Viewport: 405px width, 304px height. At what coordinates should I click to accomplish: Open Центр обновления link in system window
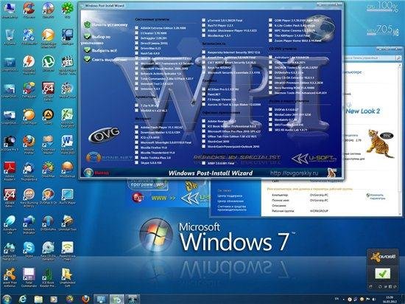click(x=230, y=201)
